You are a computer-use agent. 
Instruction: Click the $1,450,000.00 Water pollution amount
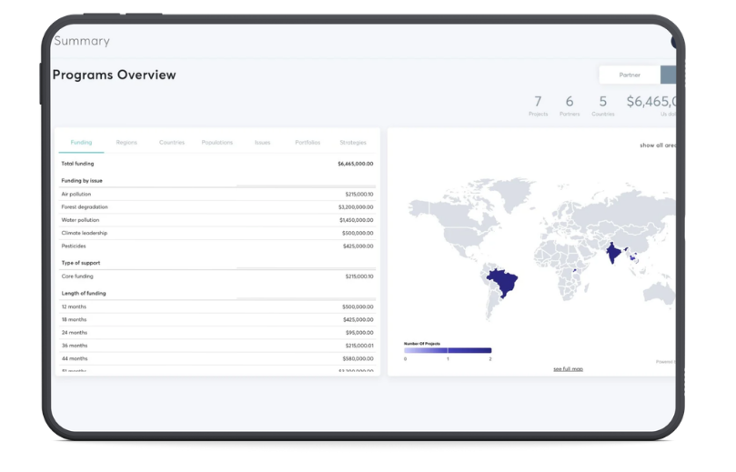point(357,220)
